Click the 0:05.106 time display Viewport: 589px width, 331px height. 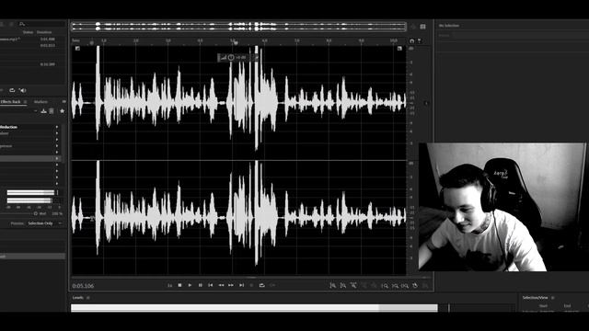coord(83,286)
